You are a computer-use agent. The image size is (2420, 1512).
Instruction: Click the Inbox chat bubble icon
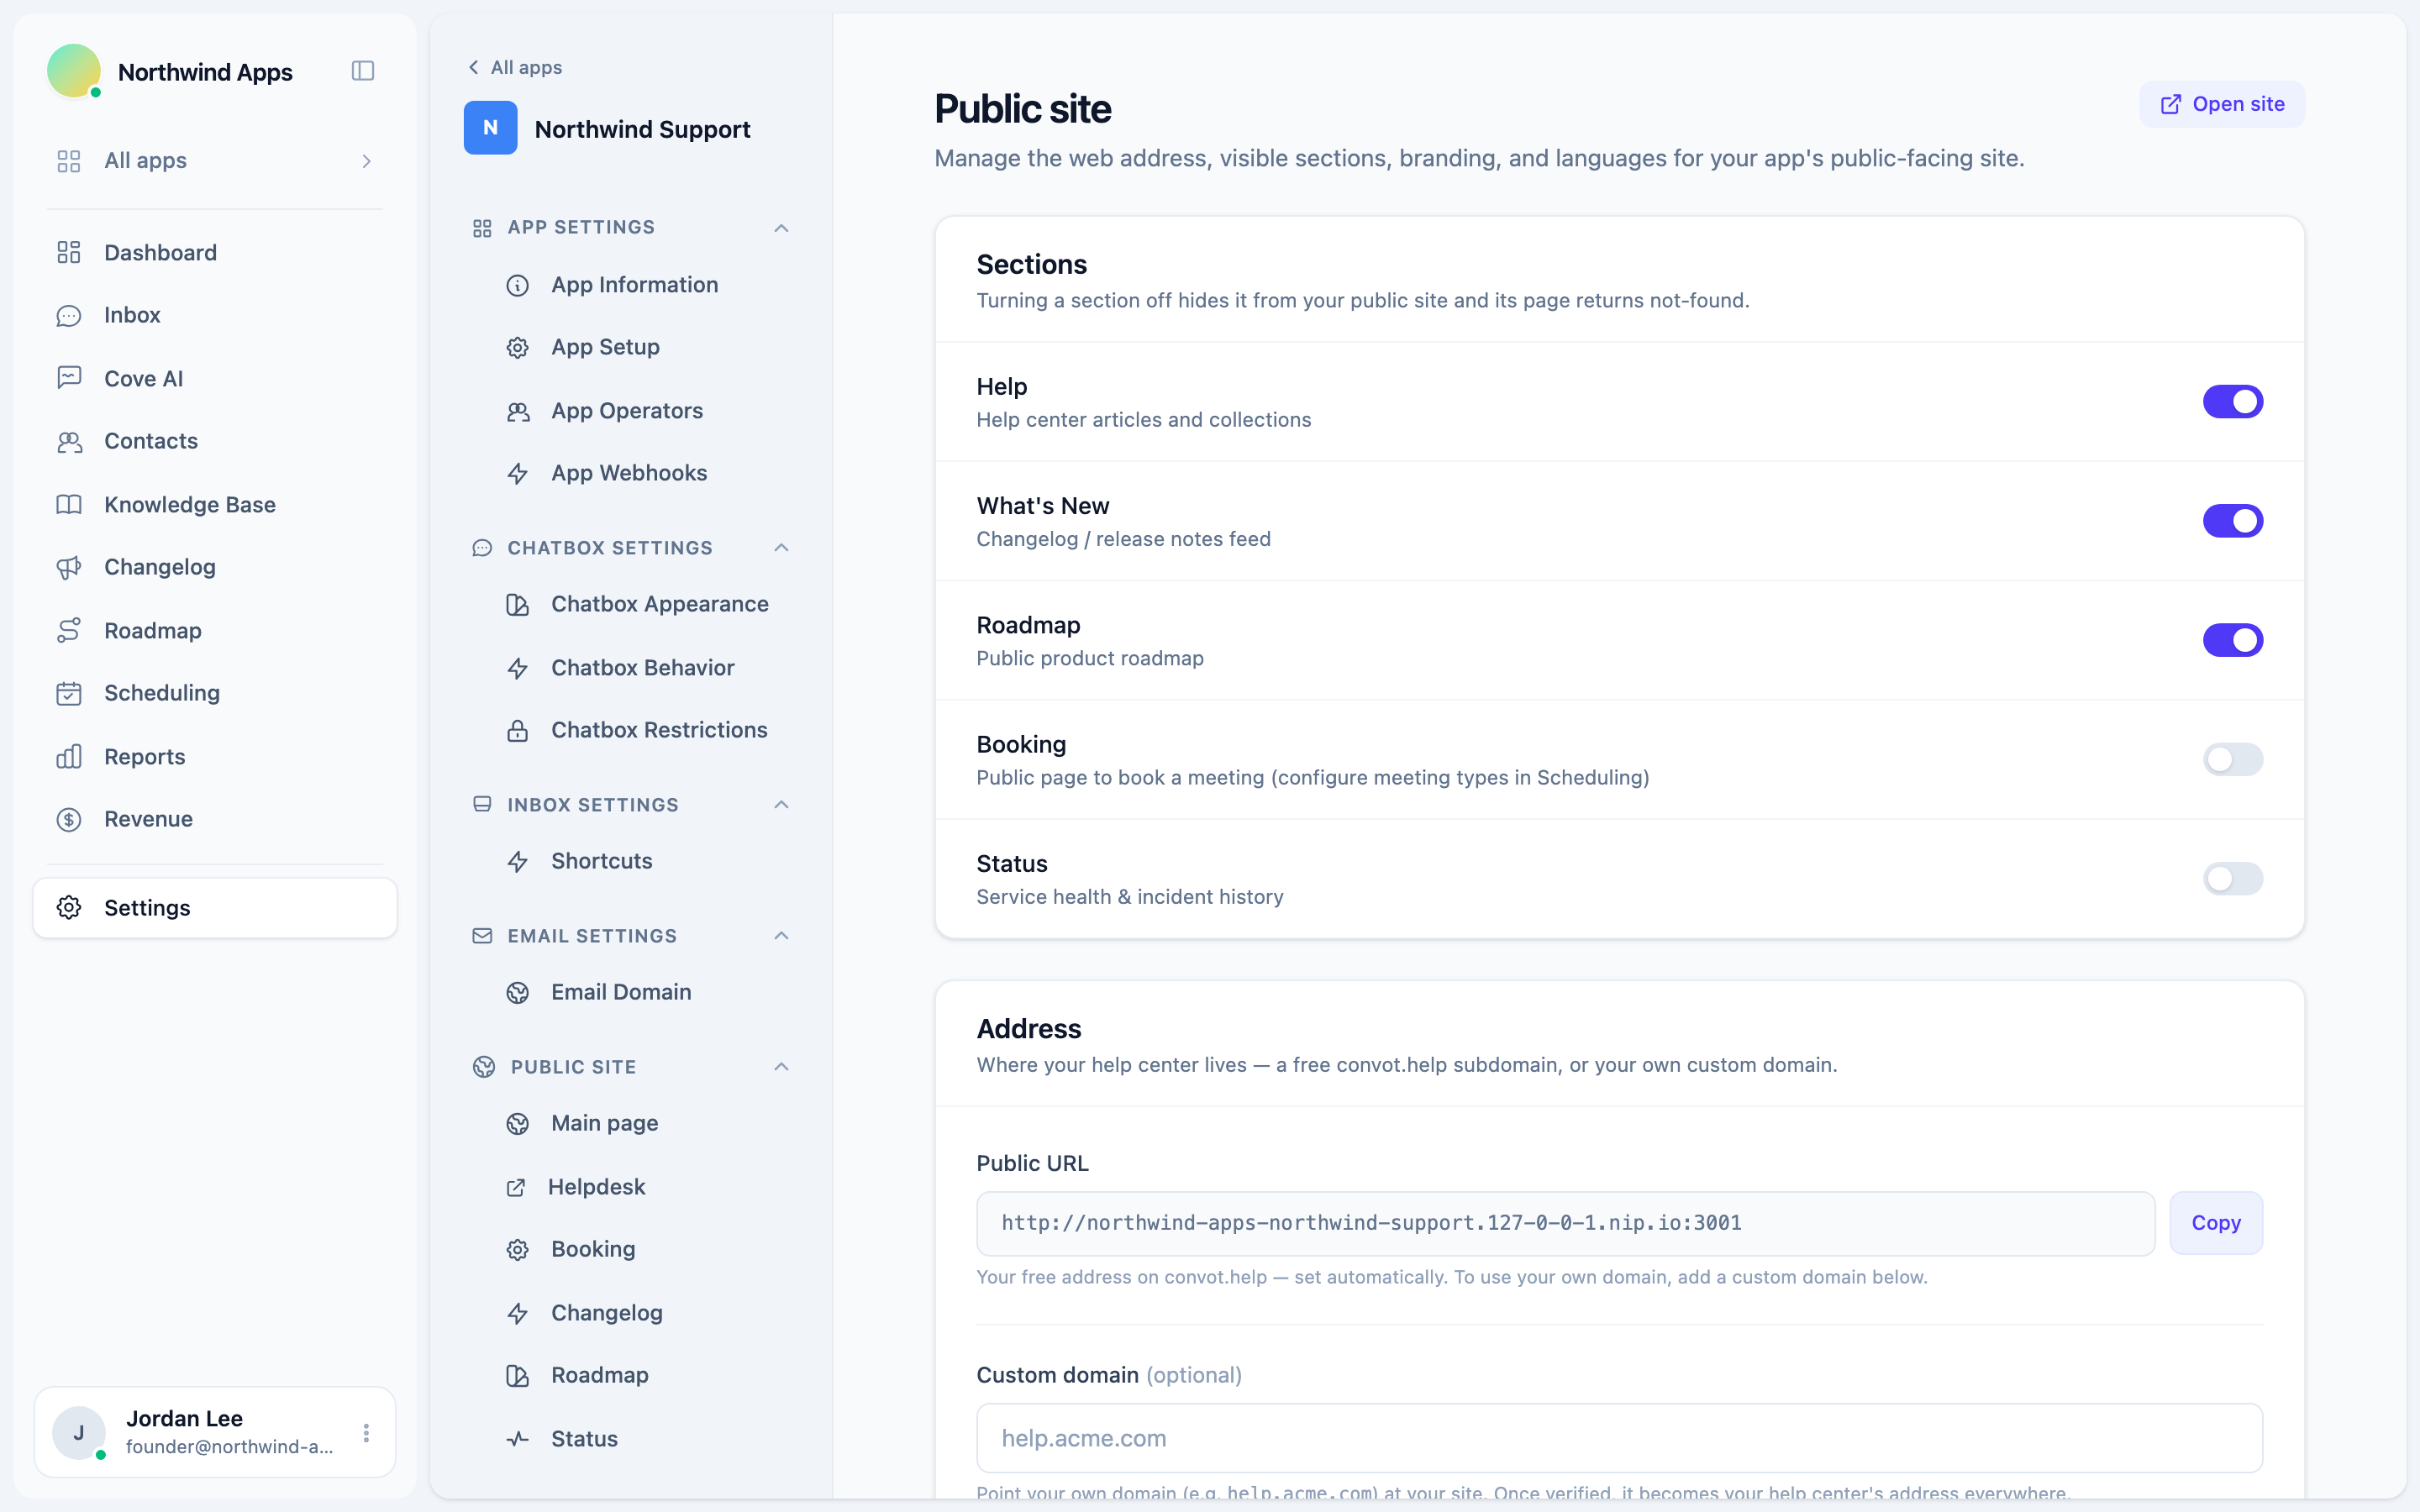coord(69,315)
